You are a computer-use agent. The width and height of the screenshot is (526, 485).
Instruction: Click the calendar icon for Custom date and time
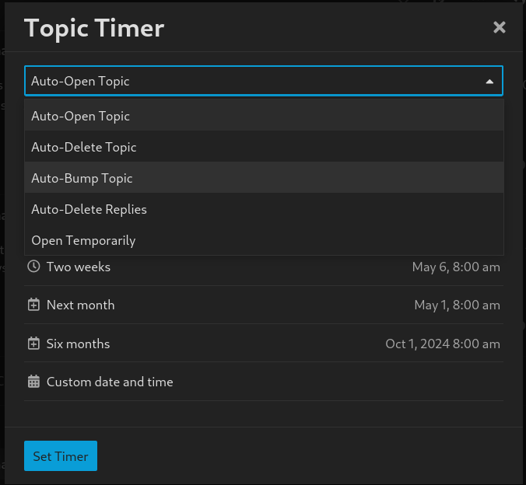tap(33, 382)
